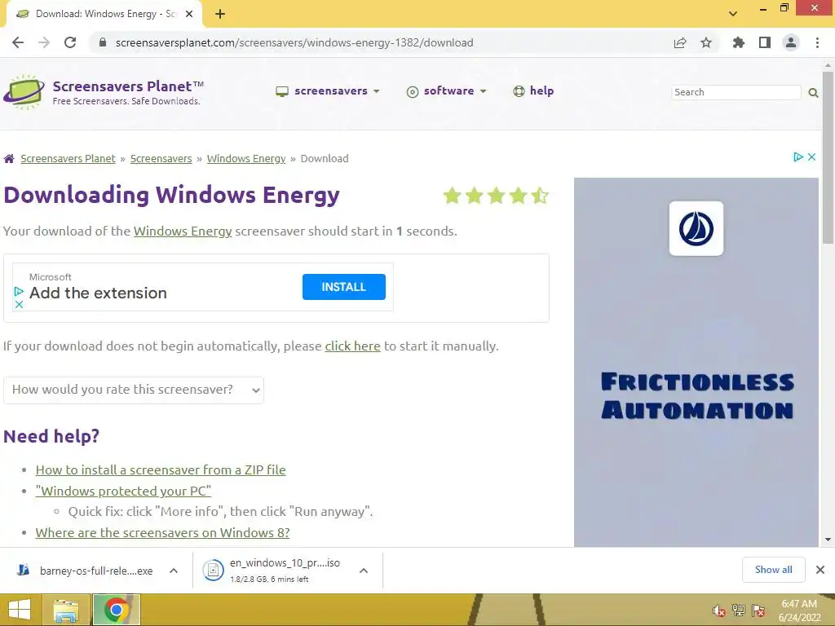The width and height of the screenshot is (835, 626).
Task: Click the scrollbar down arrow
Action: tap(828, 540)
